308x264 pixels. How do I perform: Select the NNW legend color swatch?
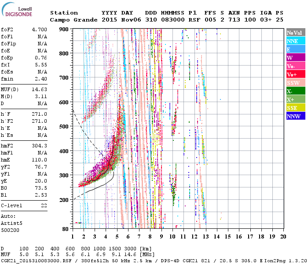(296, 116)
